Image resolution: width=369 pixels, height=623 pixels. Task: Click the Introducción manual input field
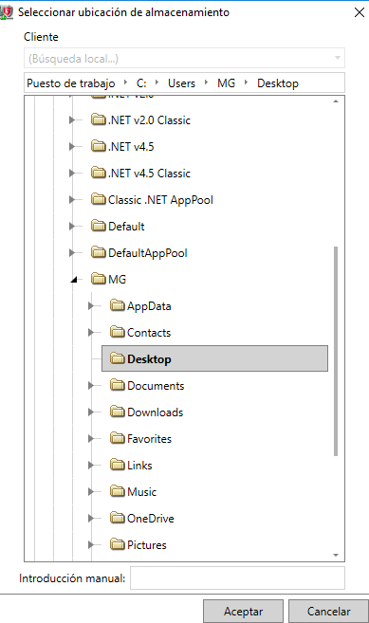(237, 578)
